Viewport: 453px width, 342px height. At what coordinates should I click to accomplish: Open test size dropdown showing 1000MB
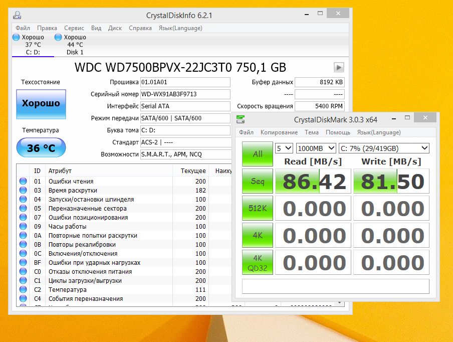[x=316, y=148]
